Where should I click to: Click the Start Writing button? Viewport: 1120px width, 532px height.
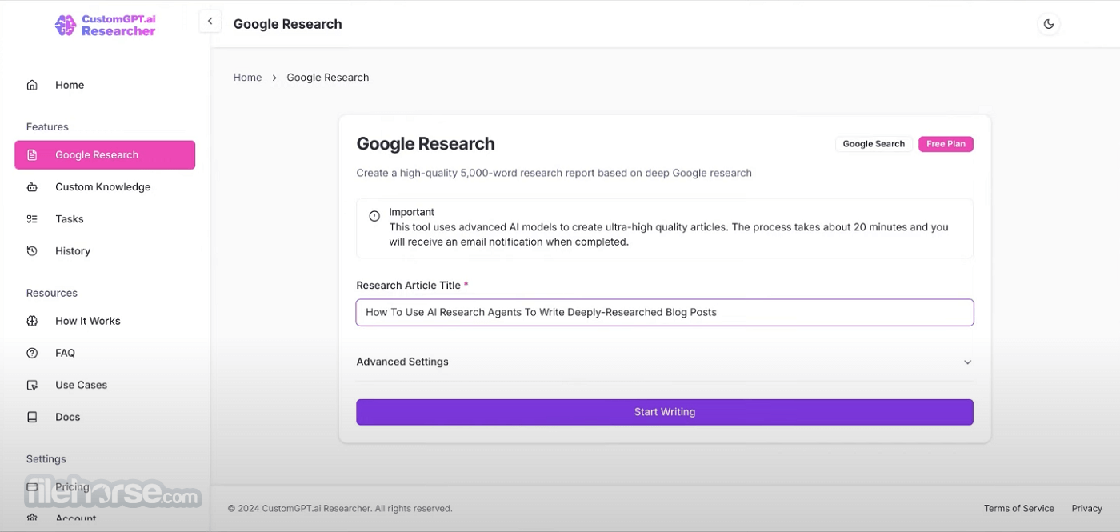665,412
